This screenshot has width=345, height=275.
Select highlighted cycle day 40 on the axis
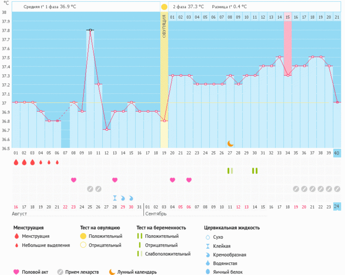[x=337, y=153]
